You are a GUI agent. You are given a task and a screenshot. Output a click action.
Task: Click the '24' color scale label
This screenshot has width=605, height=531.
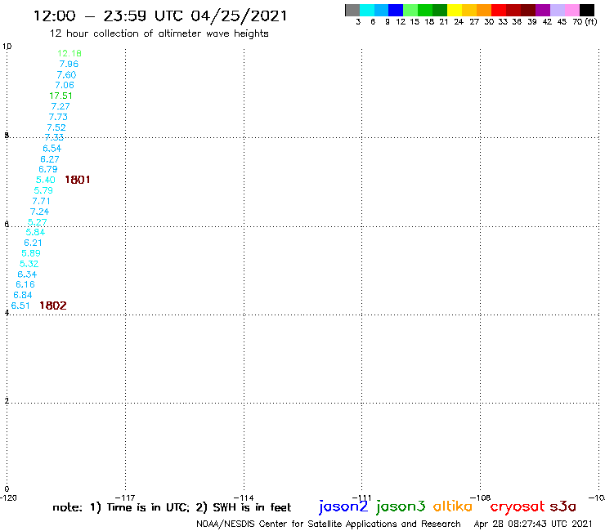pos(459,21)
